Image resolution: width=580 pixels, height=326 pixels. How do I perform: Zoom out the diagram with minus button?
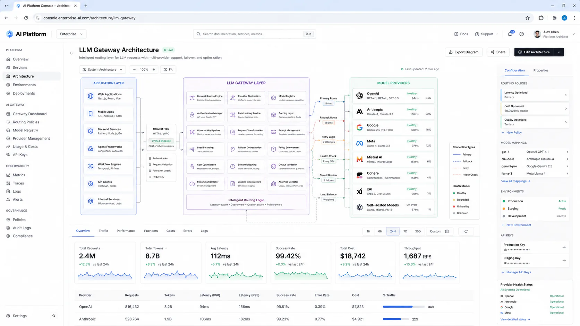(x=135, y=70)
